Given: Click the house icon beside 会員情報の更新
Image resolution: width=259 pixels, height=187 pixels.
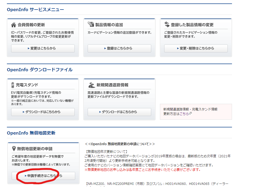Looking at the screenshot, I should [x=14, y=25].
